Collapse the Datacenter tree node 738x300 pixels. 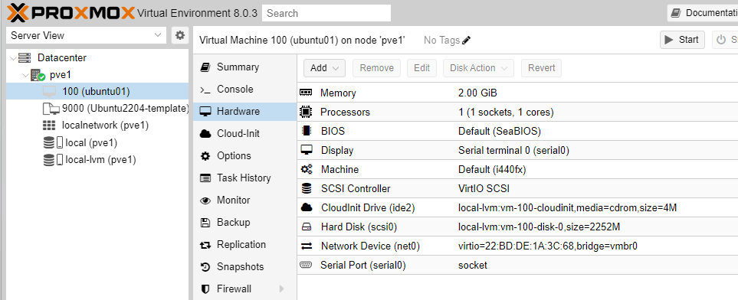tap(13, 58)
